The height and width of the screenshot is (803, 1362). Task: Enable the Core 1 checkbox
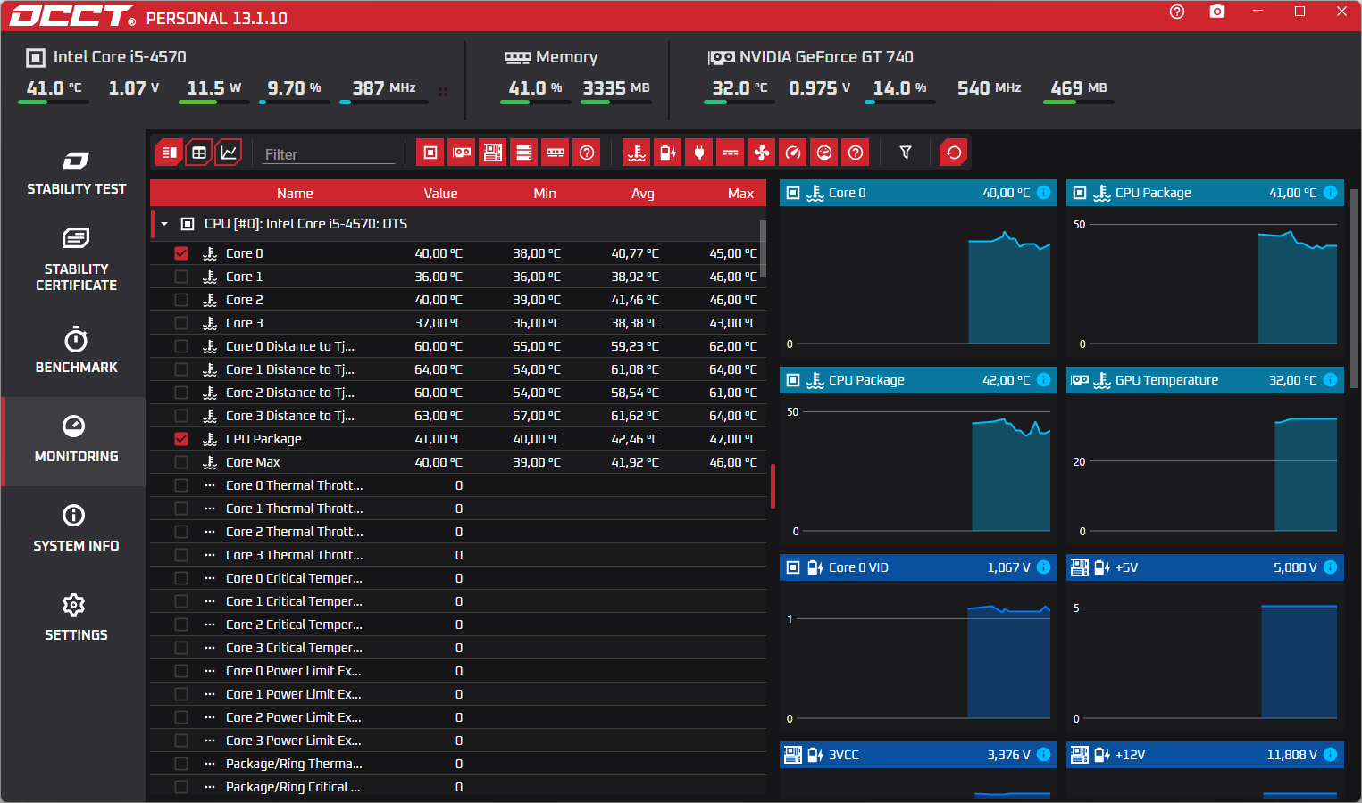point(181,277)
